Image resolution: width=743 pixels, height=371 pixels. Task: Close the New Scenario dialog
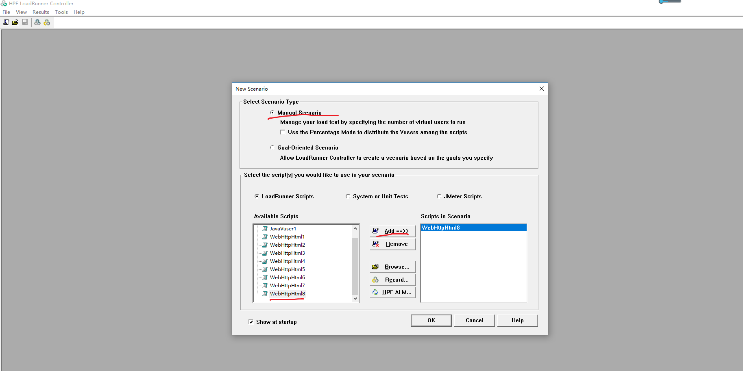click(x=541, y=89)
